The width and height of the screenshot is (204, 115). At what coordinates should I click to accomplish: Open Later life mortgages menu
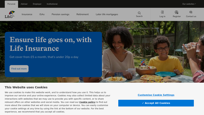click(107, 14)
